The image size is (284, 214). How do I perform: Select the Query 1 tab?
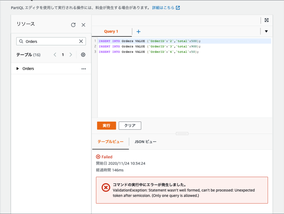point(111,31)
